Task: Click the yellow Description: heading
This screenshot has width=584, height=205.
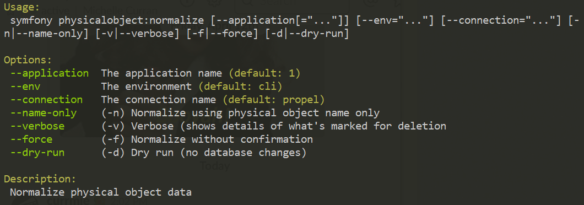Action: 41,179
